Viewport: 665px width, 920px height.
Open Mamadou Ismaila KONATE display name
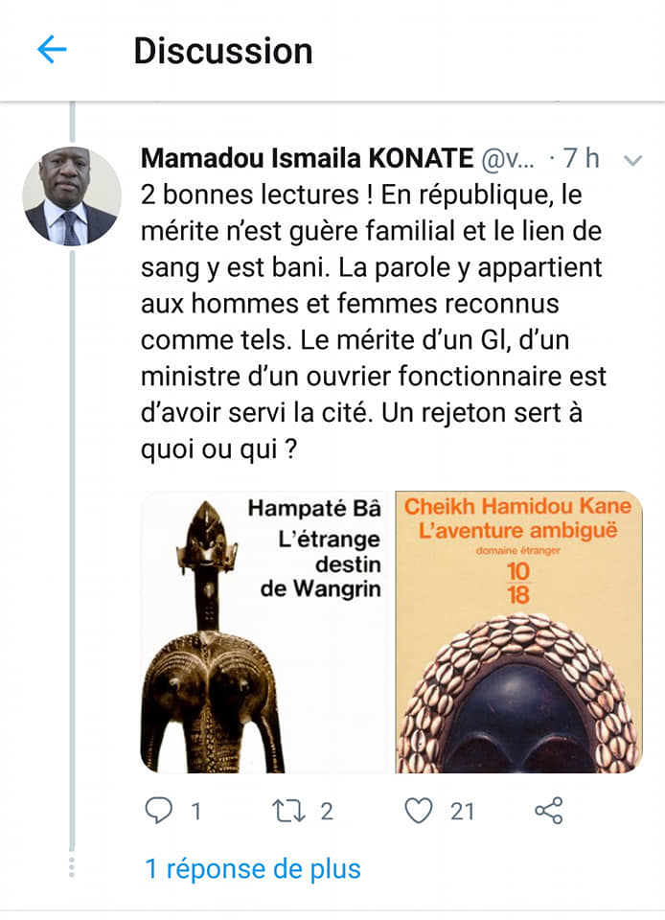point(307,158)
